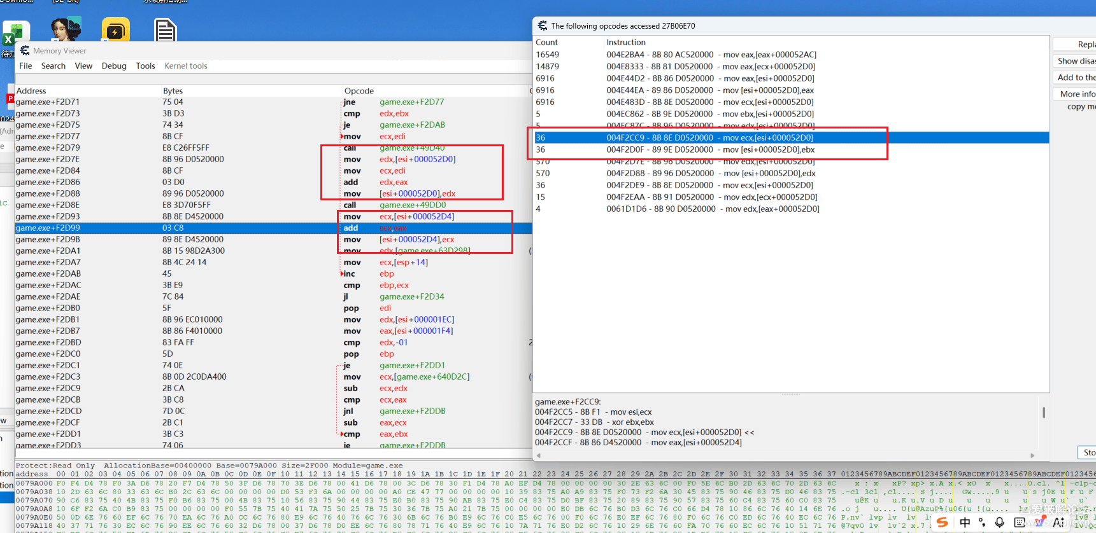Select disassembler row game.exe+F2D93
Viewport: 1096px width, 533px height.
pos(274,216)
